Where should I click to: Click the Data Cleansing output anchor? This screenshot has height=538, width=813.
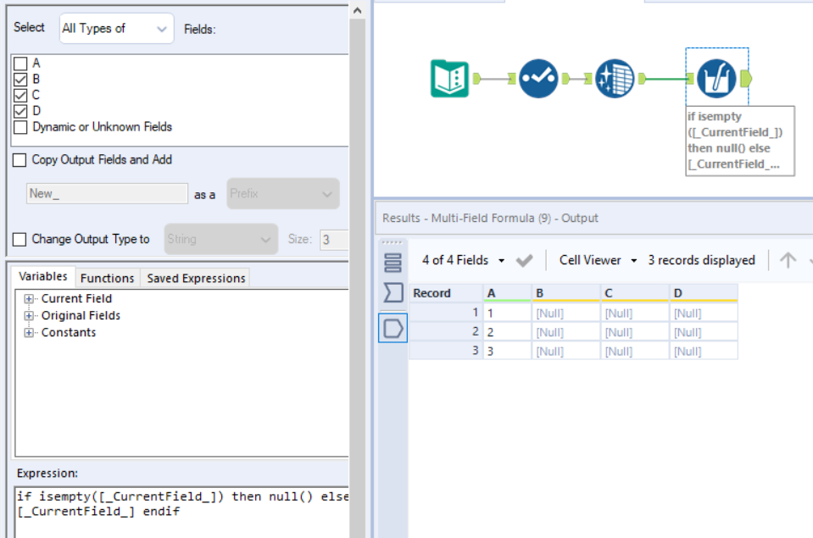(643, 79)
